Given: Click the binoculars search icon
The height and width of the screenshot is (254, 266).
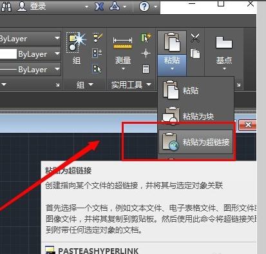Looking at the screenshot, I should pos(6,6).
